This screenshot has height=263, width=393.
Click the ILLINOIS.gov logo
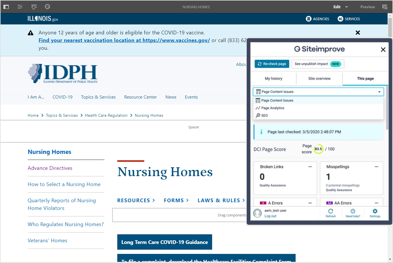pos(43,19)
